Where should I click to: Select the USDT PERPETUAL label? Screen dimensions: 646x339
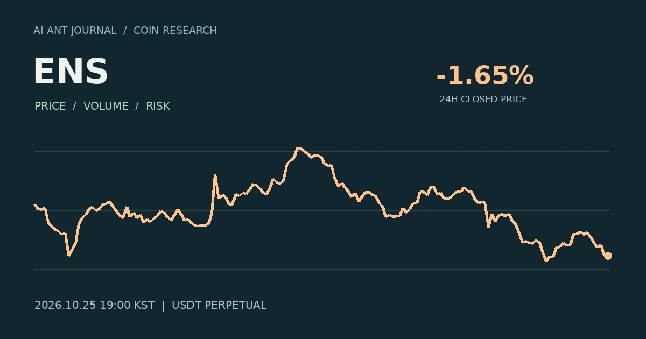point(219,305)
